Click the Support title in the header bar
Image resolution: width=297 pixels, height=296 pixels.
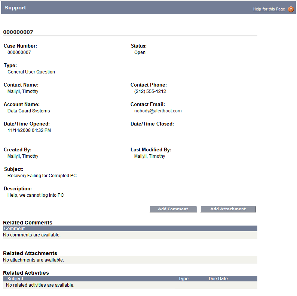click(x=15, y=8)
